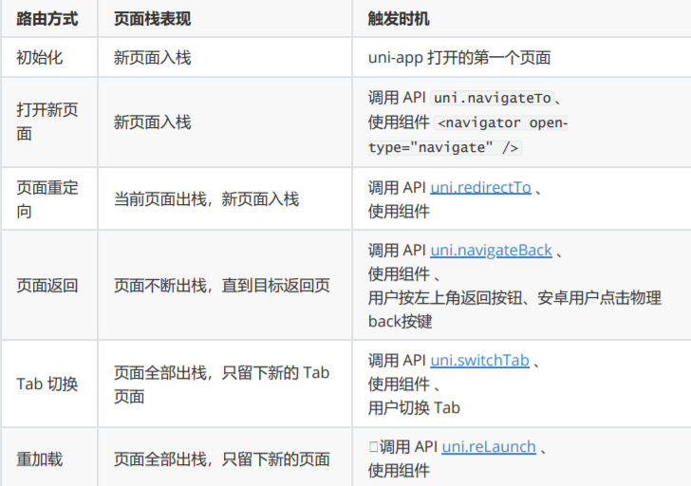The width and height of the screenshot is (691, 486).
Task: Click the 路由方式 column header
Action: point(47,19)
